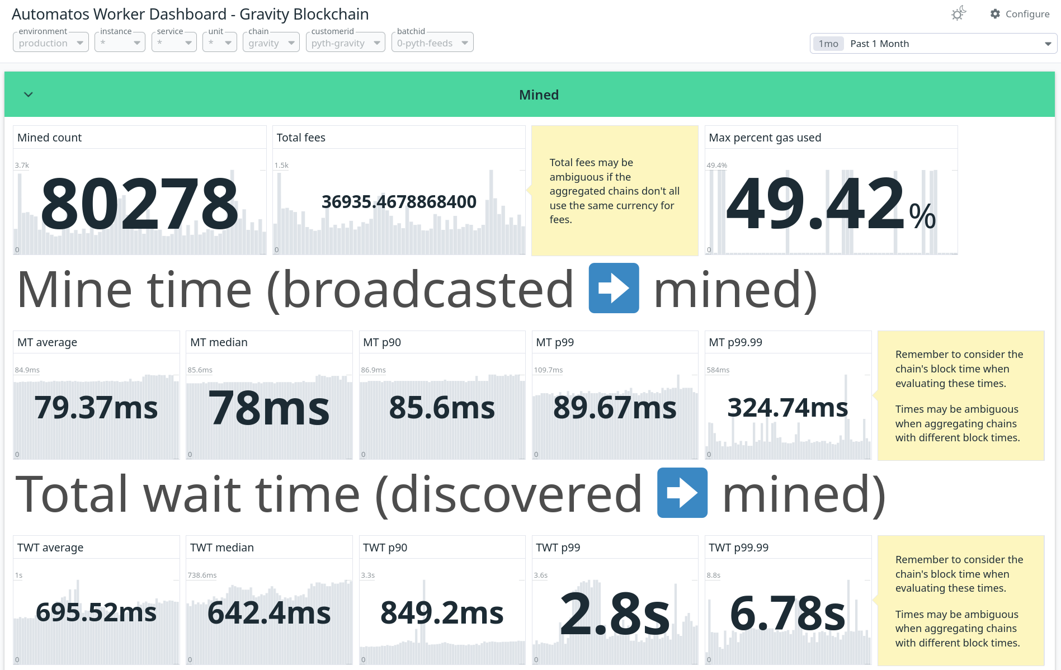
Task: Click the MT p99 widget title
Action: pos(555,342)
